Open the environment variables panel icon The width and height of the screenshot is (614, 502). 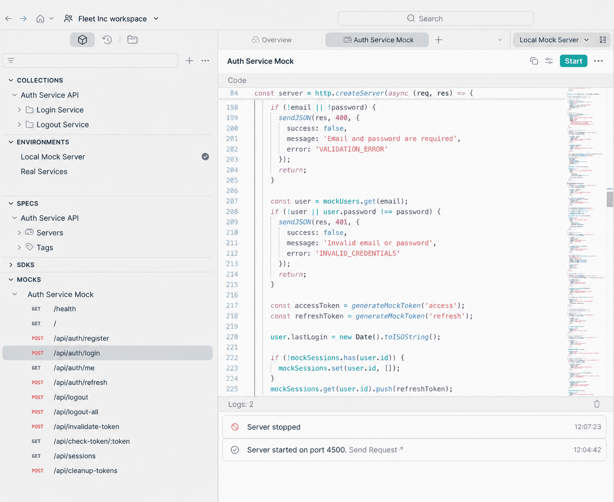click(603, 40)
